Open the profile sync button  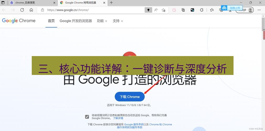[245, 10]
